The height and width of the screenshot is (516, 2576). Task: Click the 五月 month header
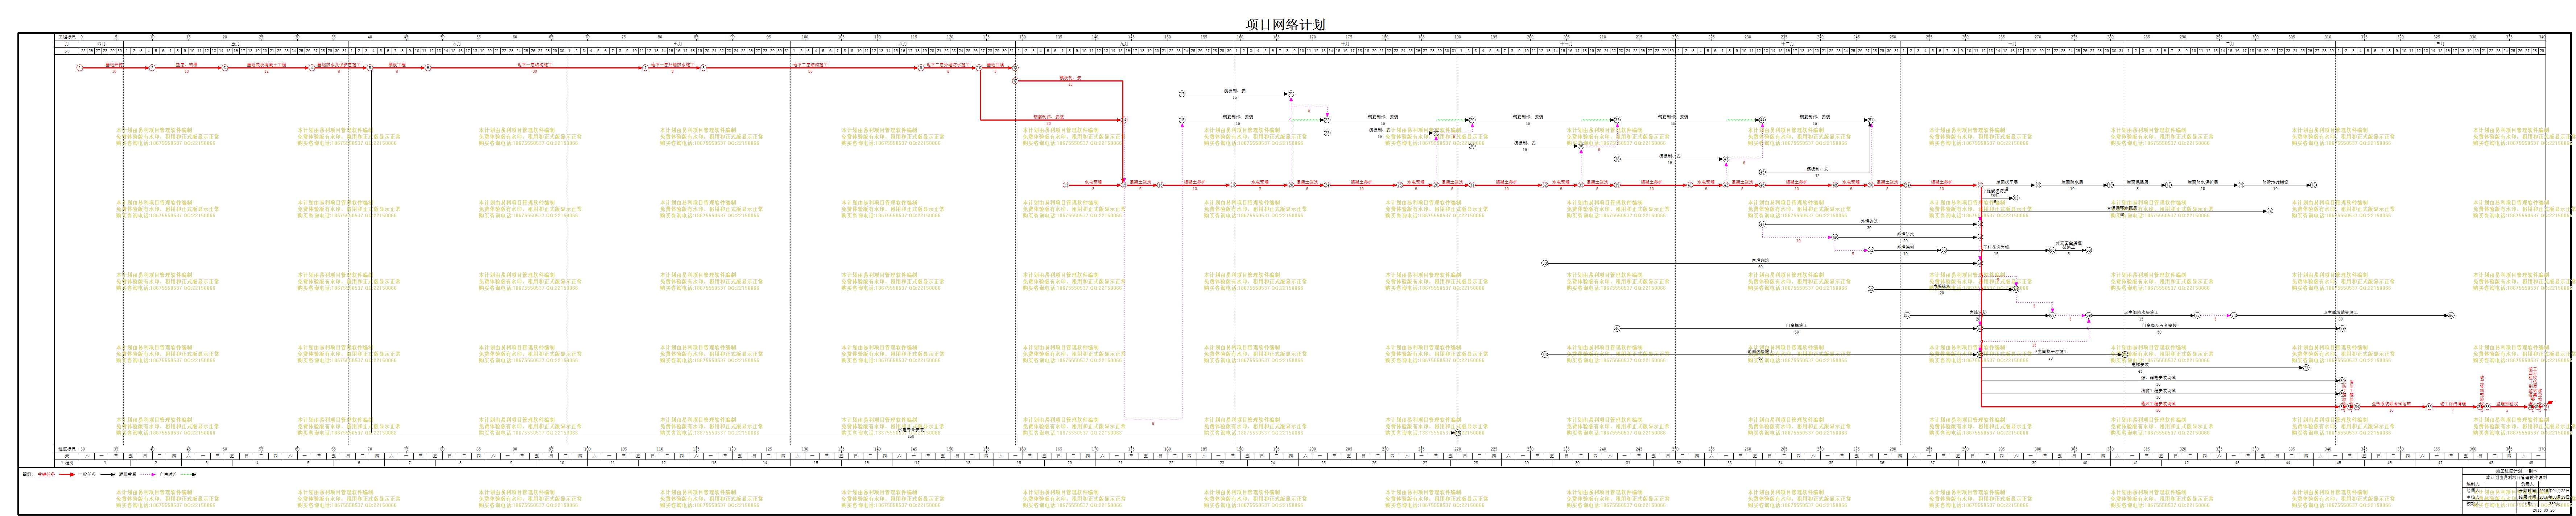tap(236, 44)
